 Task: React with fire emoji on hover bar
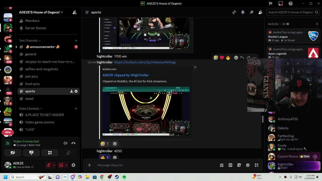tap(228, 58)
